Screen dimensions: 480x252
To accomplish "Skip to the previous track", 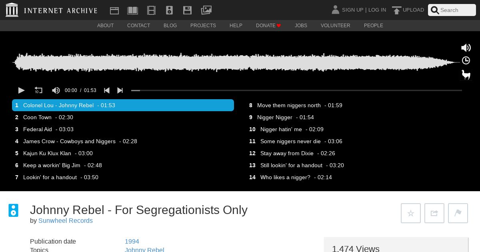I will pyautogui.click(x=107, y=90).
